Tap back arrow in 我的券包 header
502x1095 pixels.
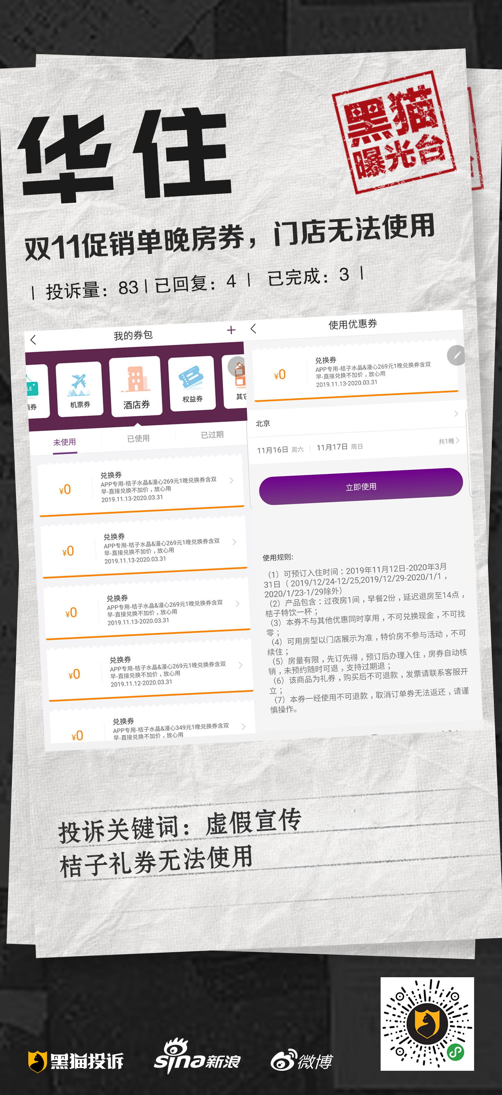pos(34,339)
